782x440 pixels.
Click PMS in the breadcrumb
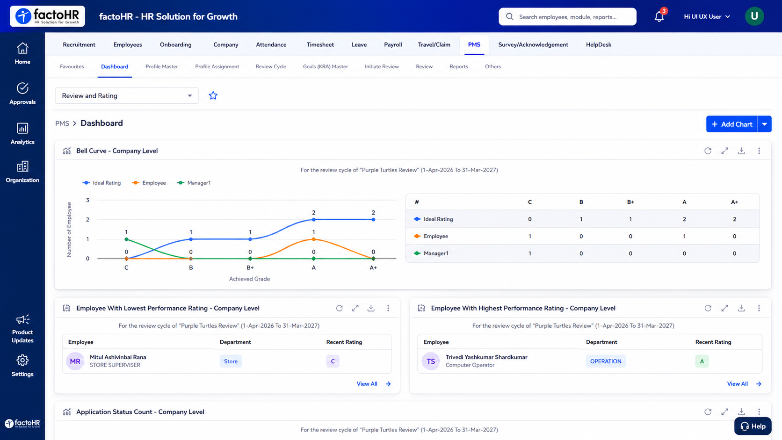(62, 123)
